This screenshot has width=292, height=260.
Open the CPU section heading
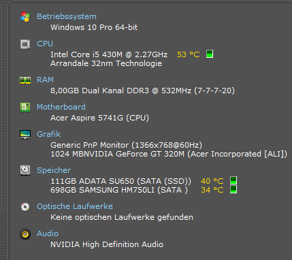coord(45,44)
